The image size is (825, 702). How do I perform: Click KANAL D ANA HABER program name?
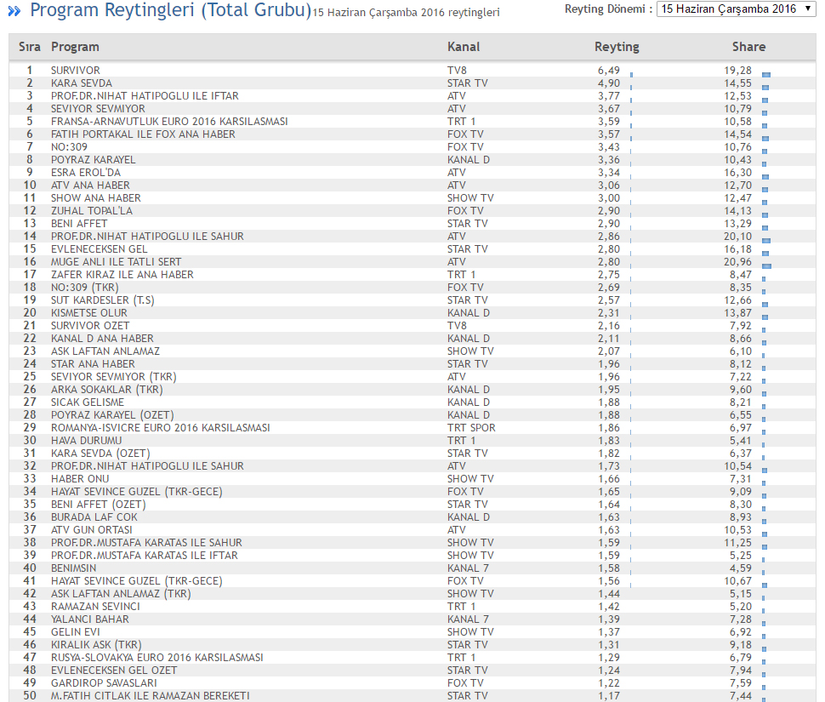[x=102, y=339]
